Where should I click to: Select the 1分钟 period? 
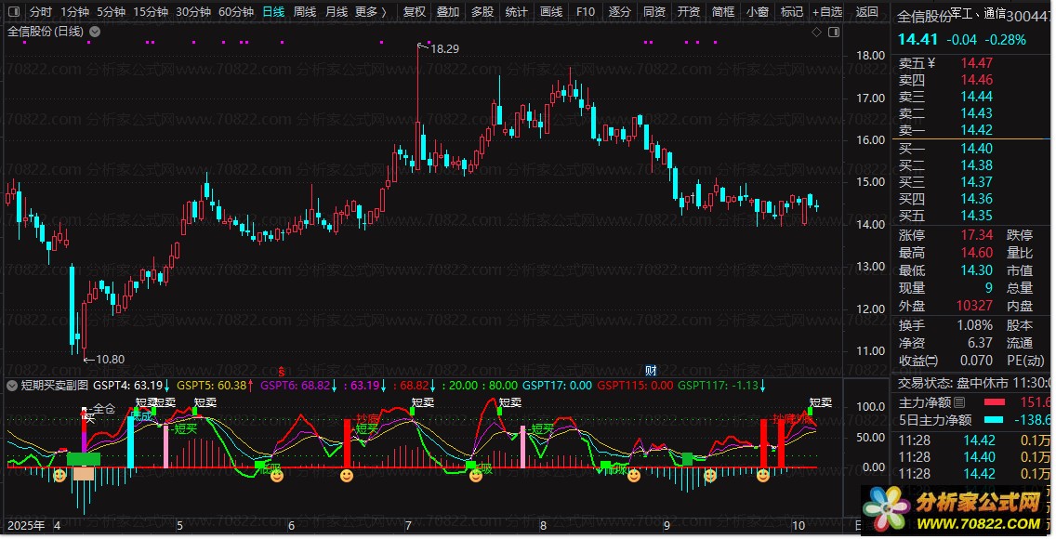pyautogui.click(x=74, y=11)
